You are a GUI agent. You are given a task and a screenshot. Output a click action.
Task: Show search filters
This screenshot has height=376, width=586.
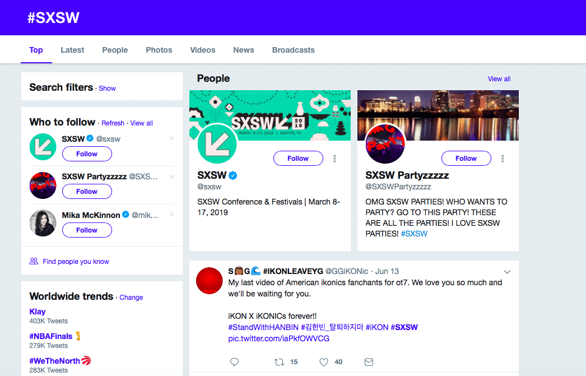coord(107,88)
